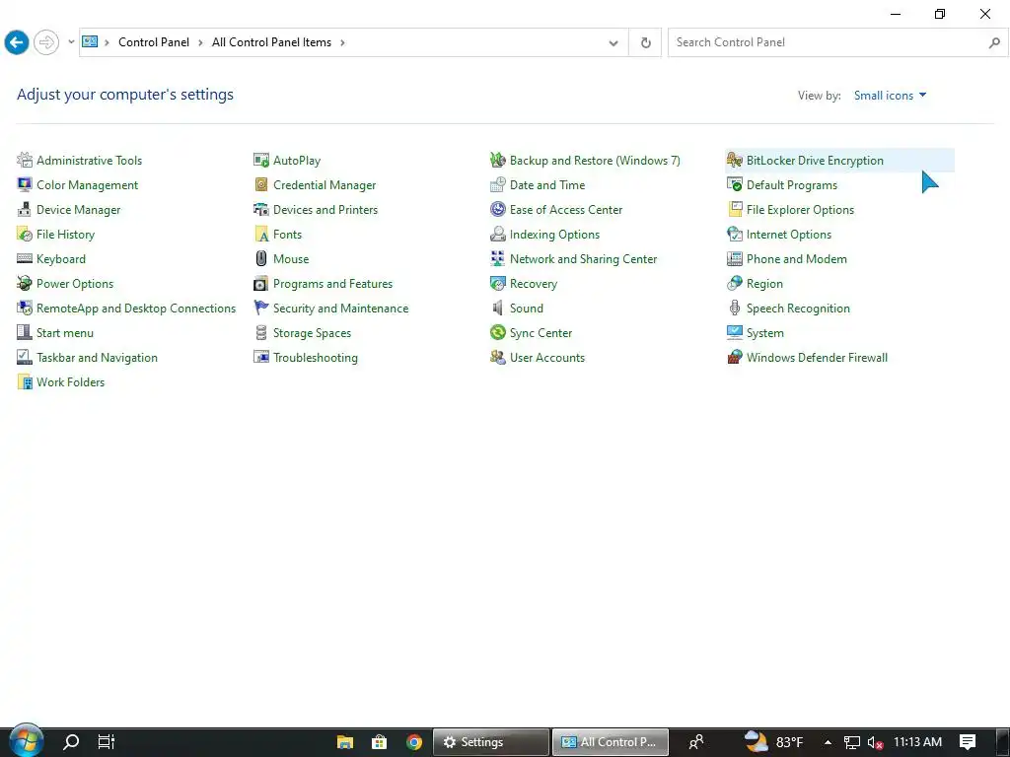Click the Fonts icon
This screenshot has width=1010, height=757.
[260, 234]
